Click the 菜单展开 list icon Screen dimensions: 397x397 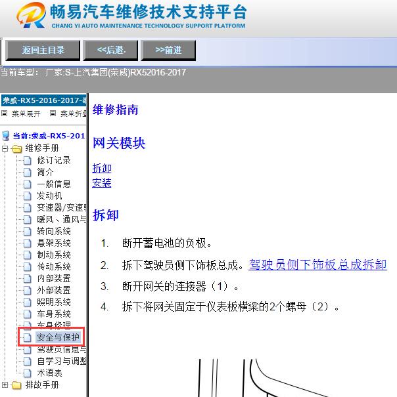pos(5,113)
